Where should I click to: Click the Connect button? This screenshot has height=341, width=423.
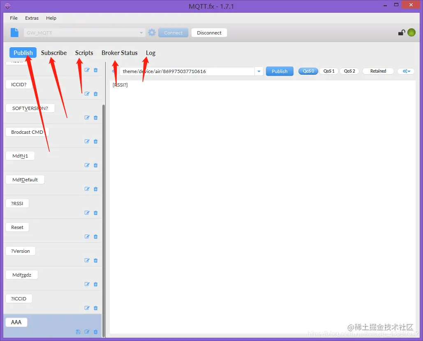[x=173, y=33]
